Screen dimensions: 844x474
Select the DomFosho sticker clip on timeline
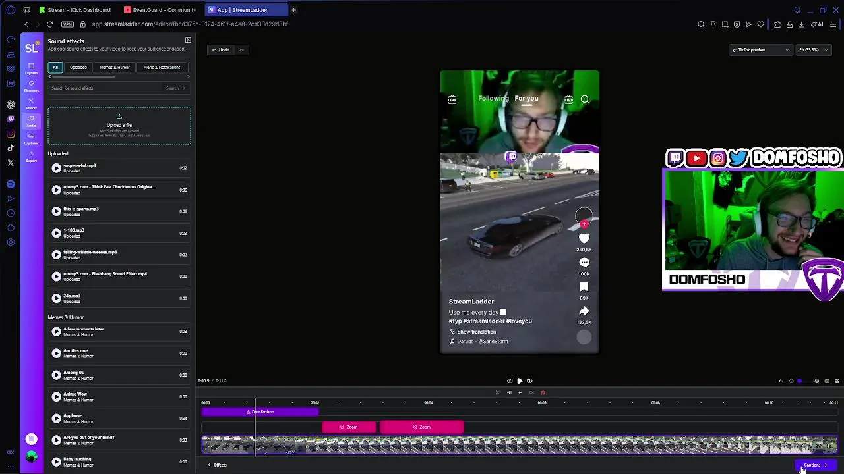(x=260, y=412)
